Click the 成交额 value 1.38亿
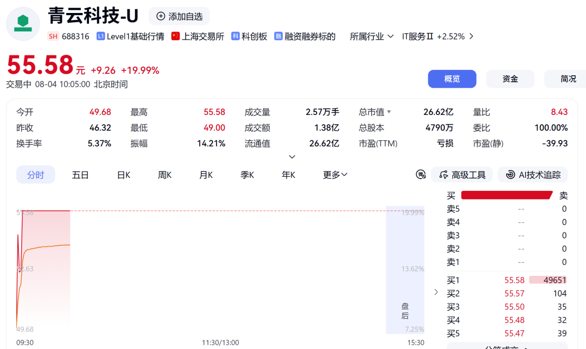 click(327, 128)
